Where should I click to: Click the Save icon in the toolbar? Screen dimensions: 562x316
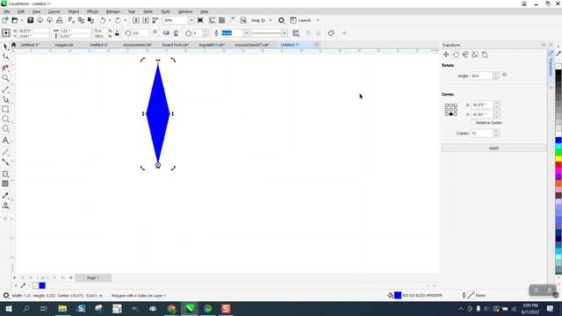[30, 20]
